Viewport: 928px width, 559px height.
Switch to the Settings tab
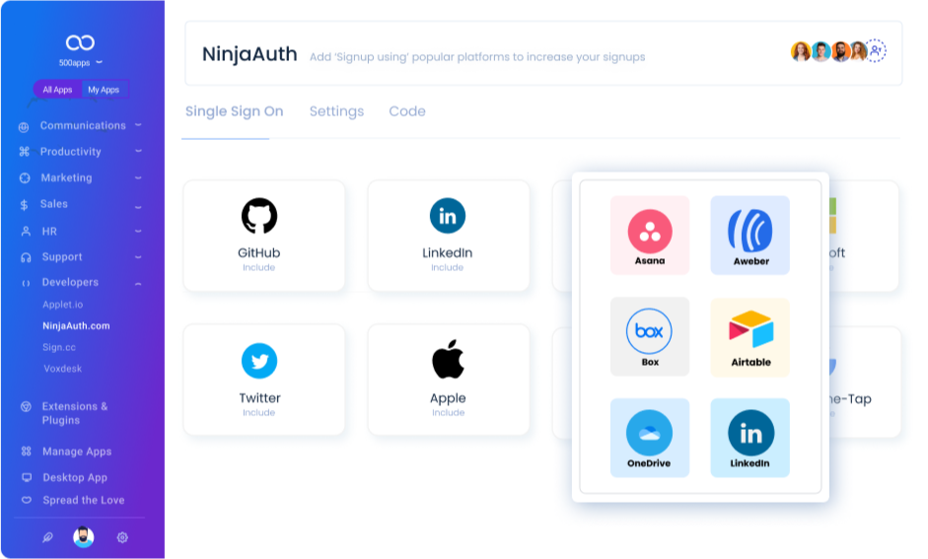336,111
